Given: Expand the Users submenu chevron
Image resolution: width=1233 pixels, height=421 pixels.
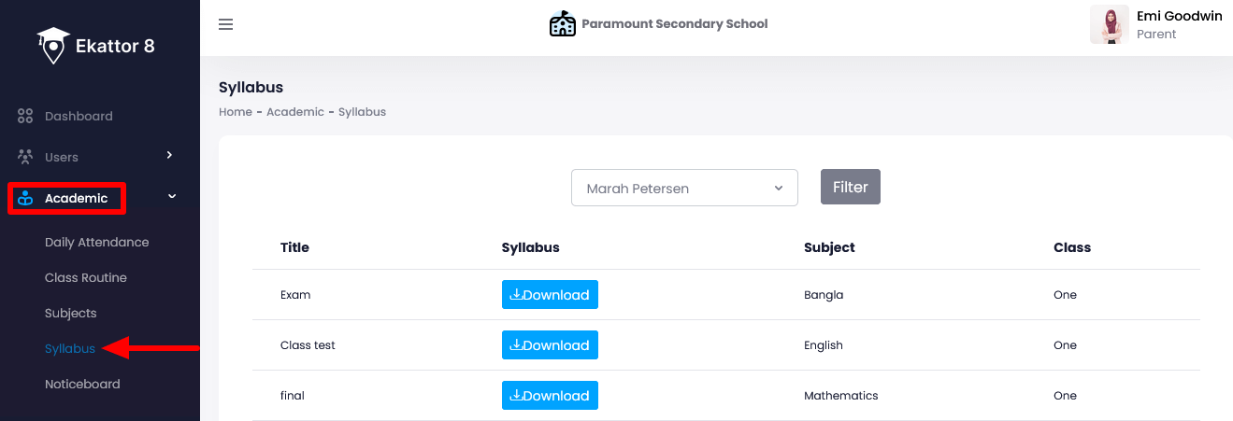Looking at the screenshot, I should point(169,155).
